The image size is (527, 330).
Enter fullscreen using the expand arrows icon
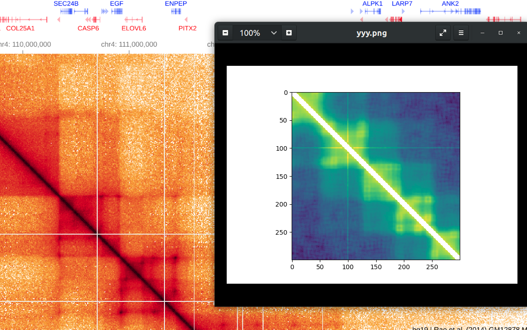pyautogui.click(x=442, y=33)
